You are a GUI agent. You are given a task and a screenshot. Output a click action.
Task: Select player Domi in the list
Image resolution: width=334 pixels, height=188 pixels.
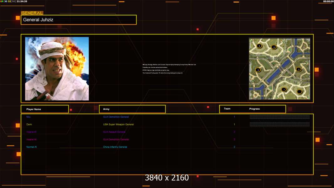point(29,124)
